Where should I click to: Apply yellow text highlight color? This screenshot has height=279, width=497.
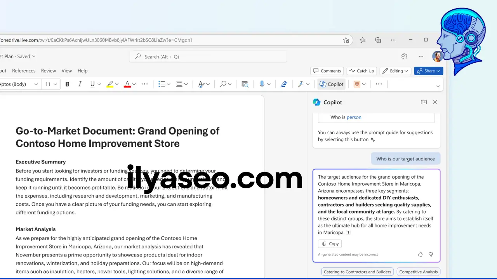click(x=110, y=84)
